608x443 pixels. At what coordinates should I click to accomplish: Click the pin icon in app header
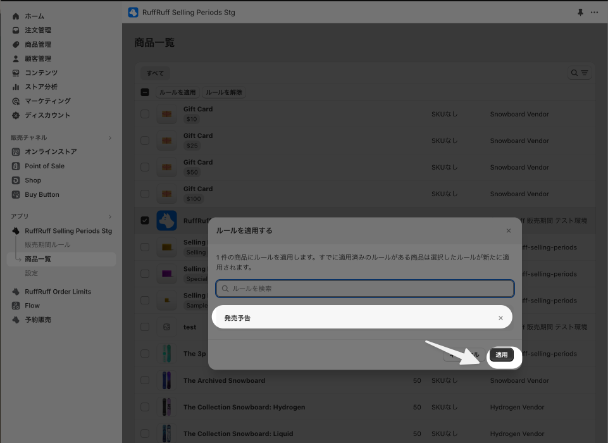coord(580,13)
